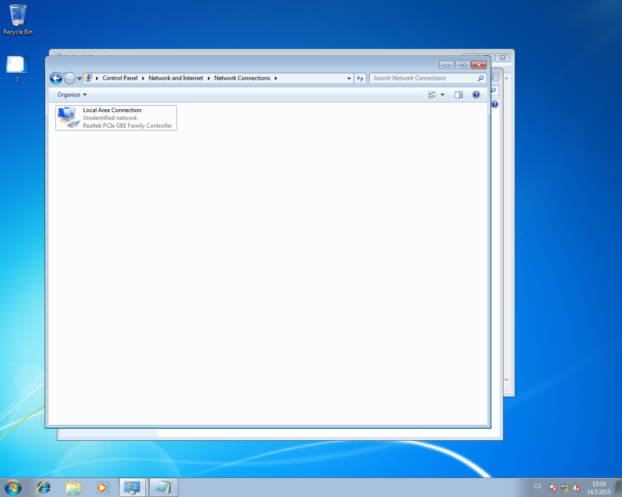
Task: Click the Change your view icon
Action: [x=432, y=95]
